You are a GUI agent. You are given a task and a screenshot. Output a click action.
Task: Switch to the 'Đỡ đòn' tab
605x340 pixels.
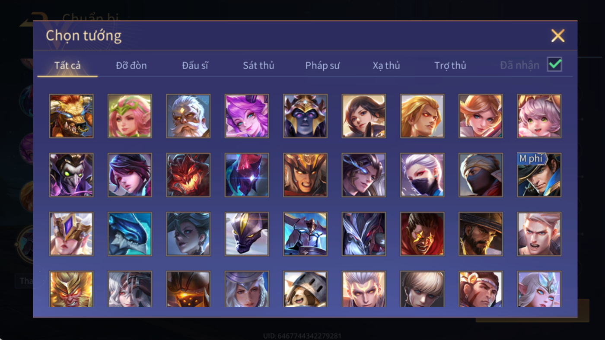coord(131,66)
